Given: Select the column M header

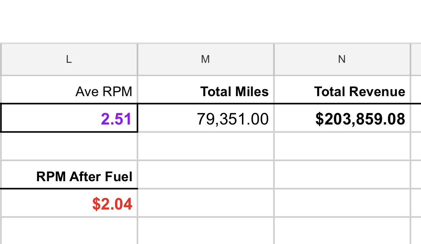Looking at the screenshot, I should (x=206, y=59).
